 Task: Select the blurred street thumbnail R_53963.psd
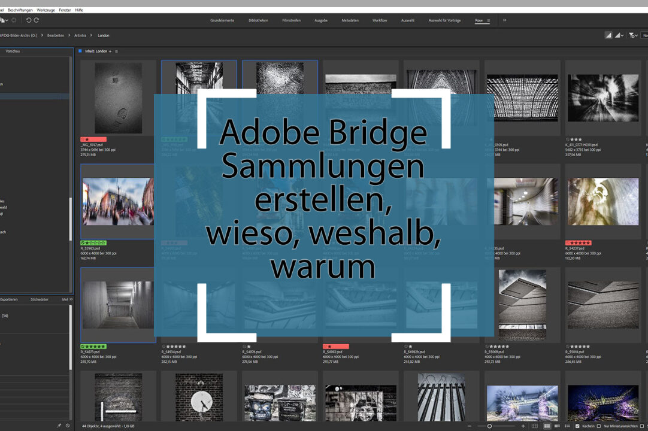click(118, 202)
